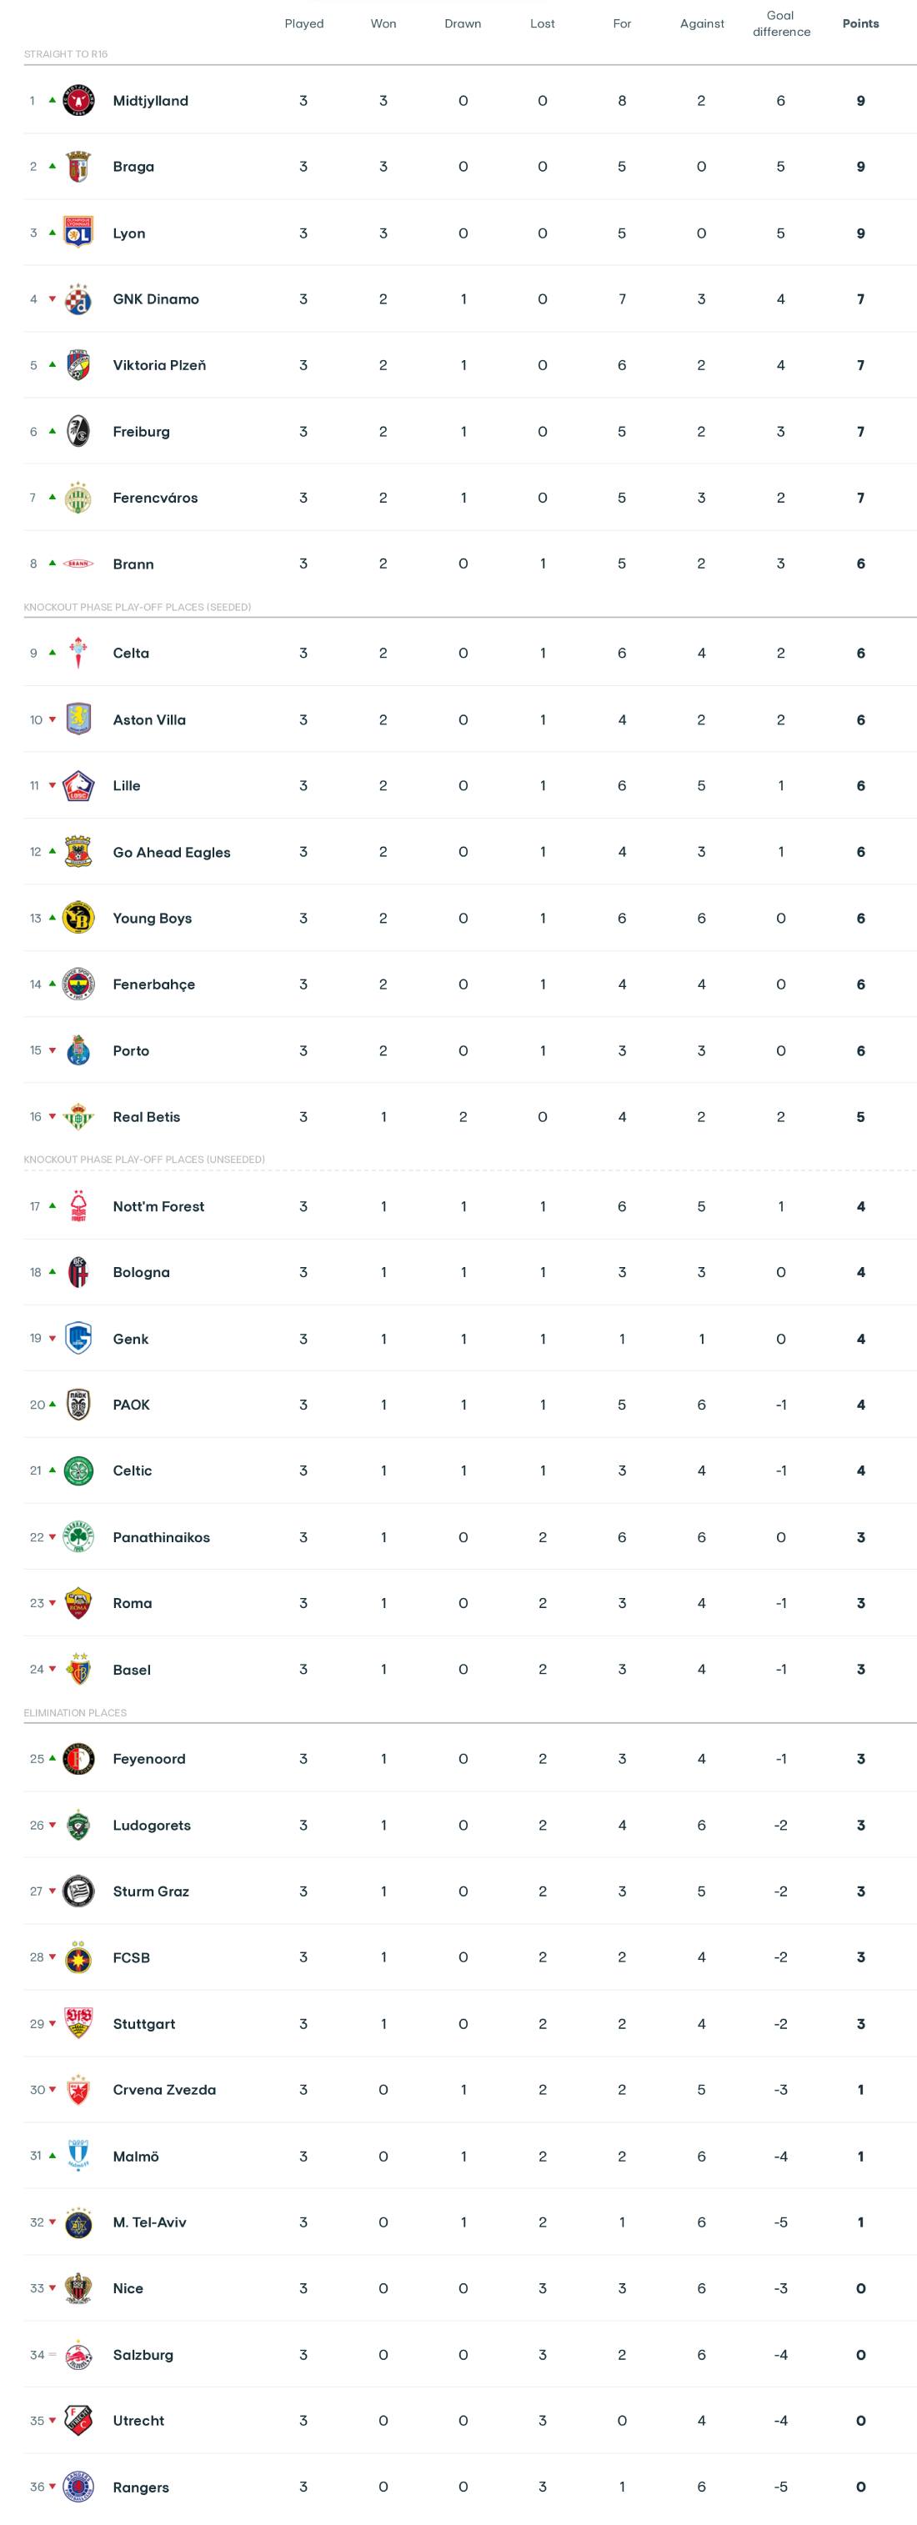
Task: Click the Feyenoord club badge
Action: tap(78, 1758)
